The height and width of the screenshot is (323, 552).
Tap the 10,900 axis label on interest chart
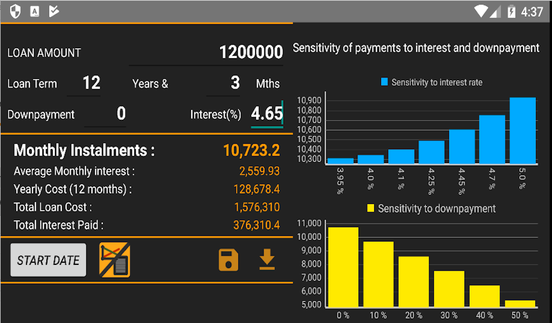coord(309,101)
